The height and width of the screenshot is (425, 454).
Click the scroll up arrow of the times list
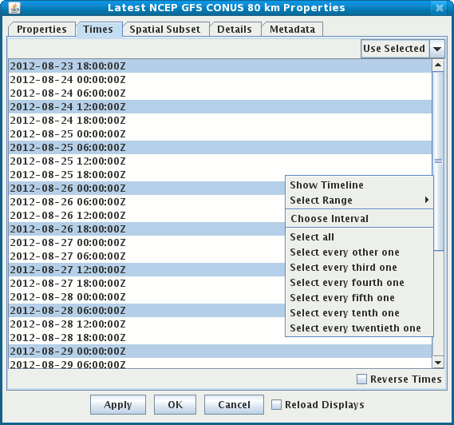[x=438, y=66]
